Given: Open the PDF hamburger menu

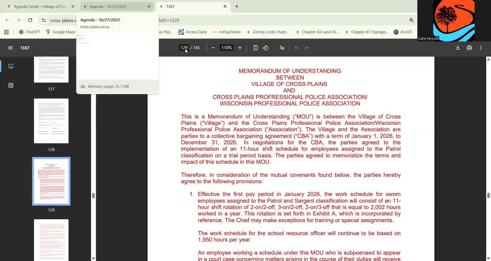Looking at the screenshot, I should tap(10, 48).
